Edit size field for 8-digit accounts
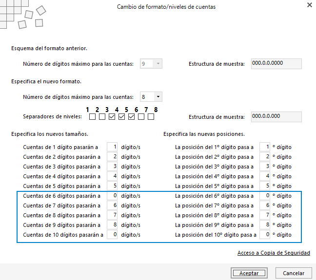316x280 pixels. click(112, 215)
